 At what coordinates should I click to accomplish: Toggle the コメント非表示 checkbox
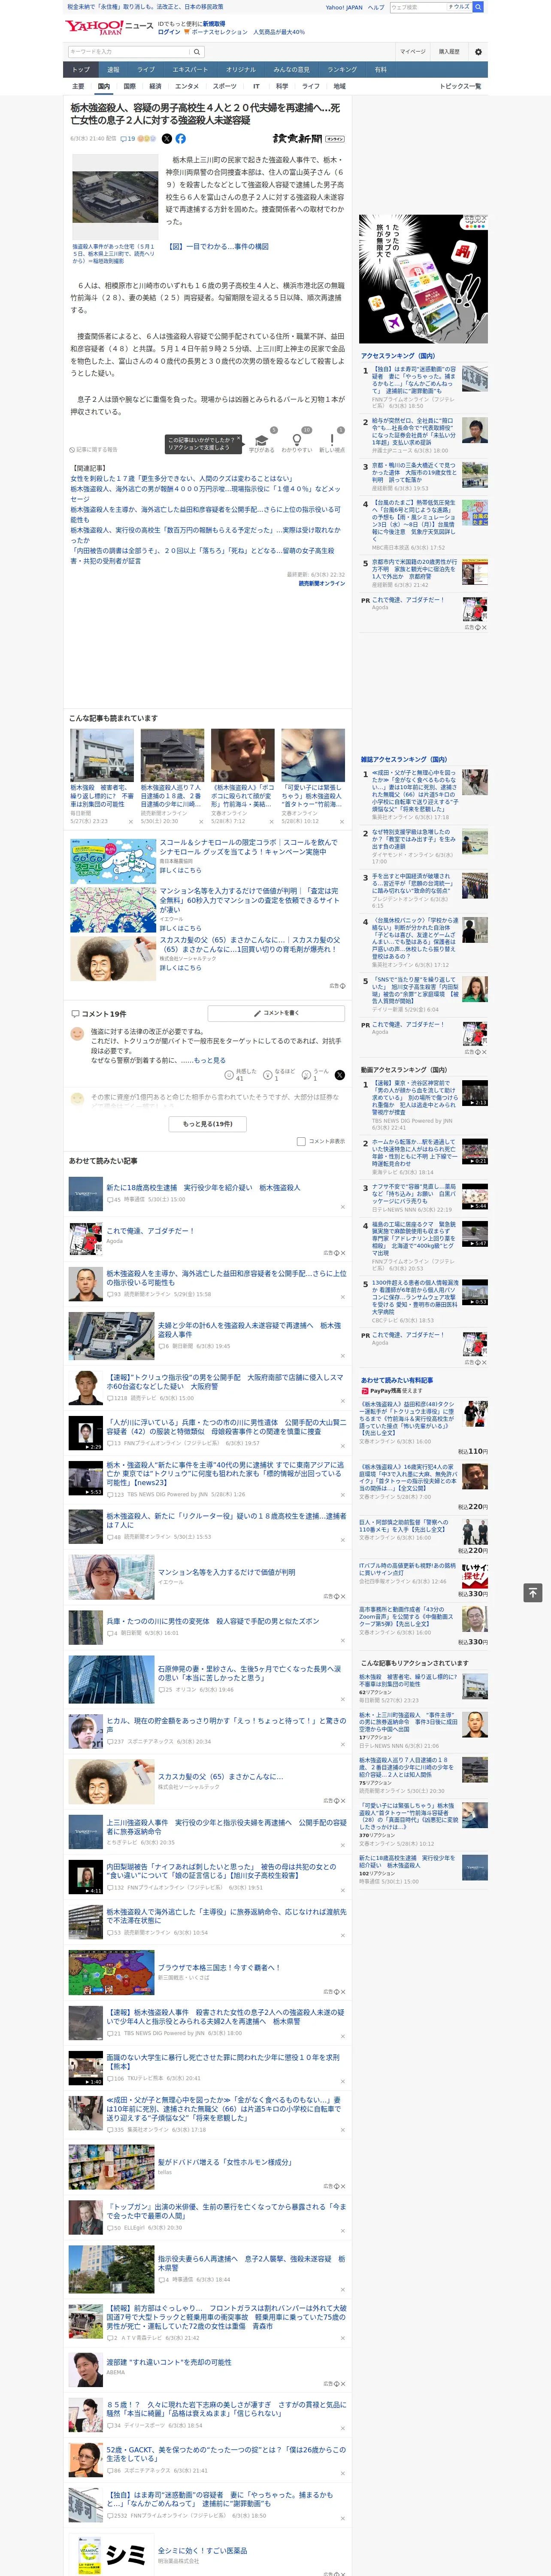pyautogui.click(x=301, y=1141)
